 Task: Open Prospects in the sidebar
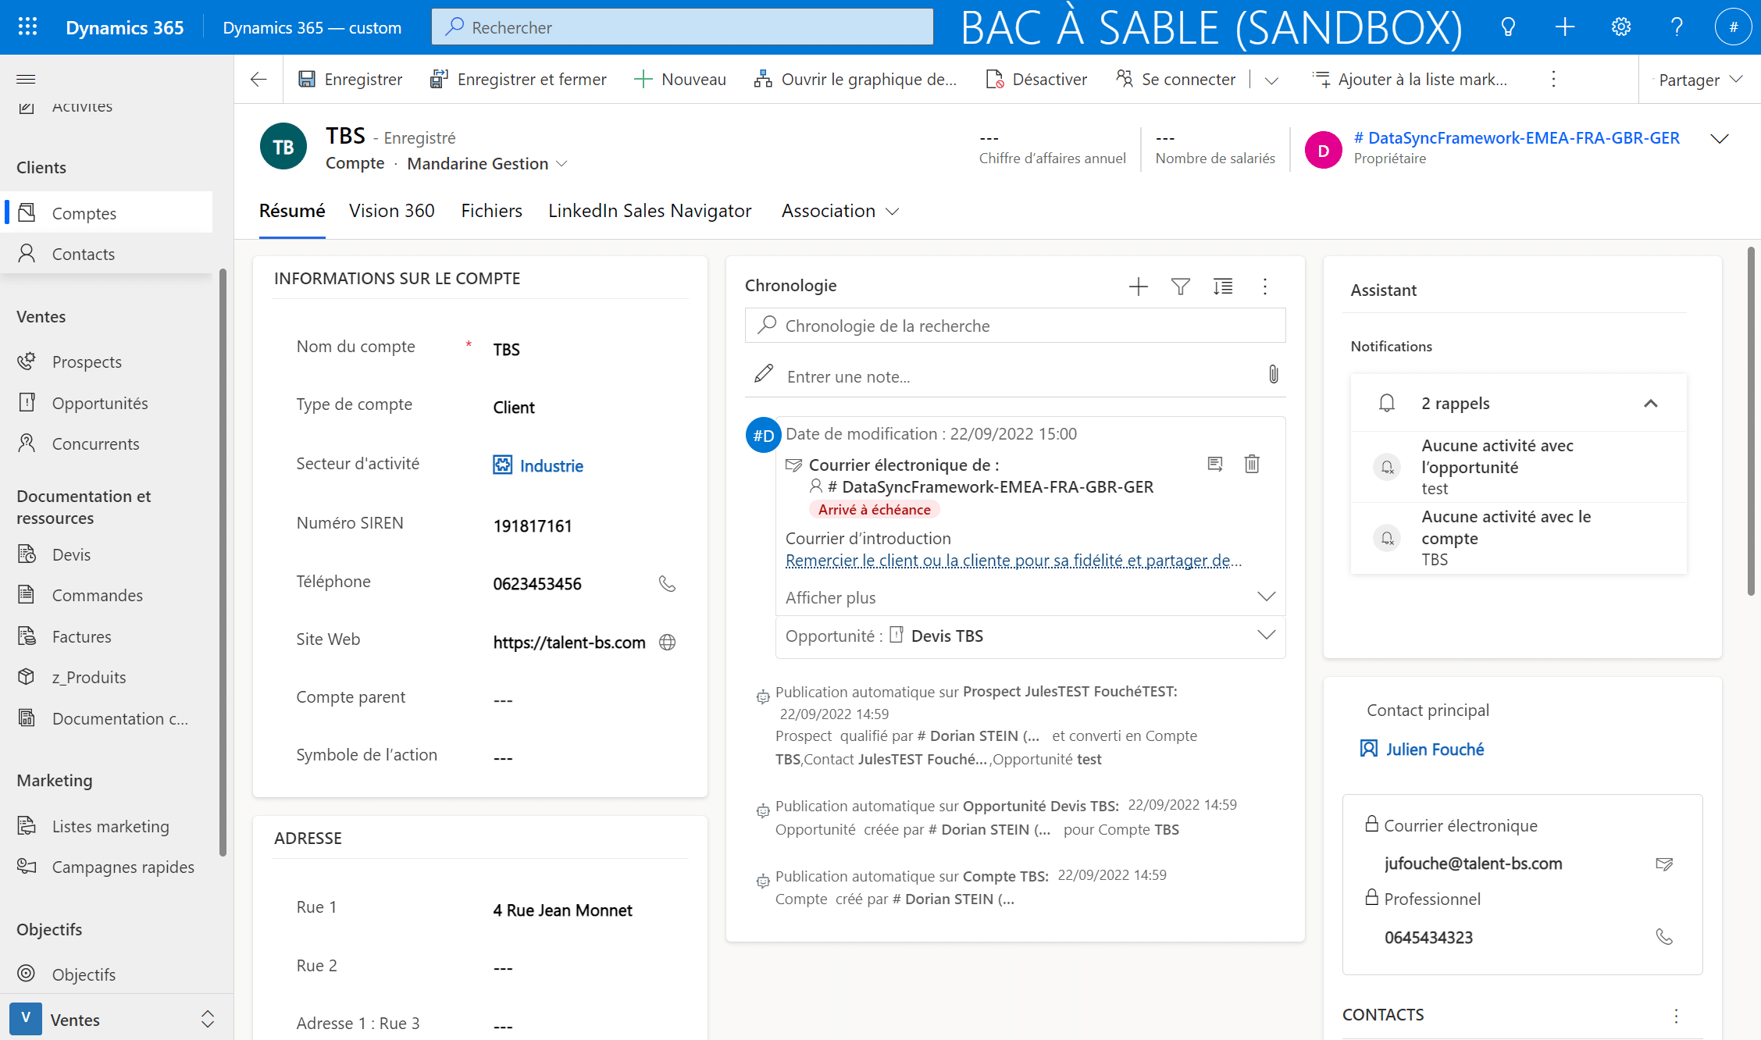click(x=108, y=362)
